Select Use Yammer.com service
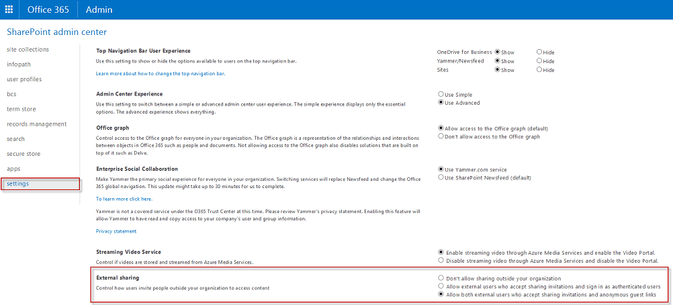Image resolution: width=673 pixels, height=305 pixels. coord(441,169)
